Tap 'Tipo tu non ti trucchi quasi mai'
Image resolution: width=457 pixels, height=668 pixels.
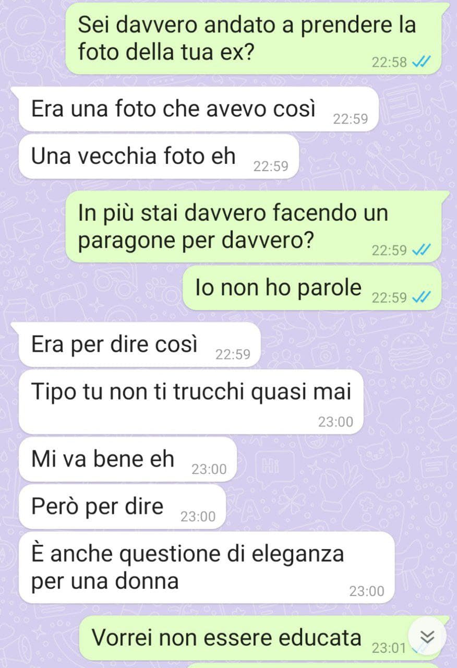tap(190, 402)
